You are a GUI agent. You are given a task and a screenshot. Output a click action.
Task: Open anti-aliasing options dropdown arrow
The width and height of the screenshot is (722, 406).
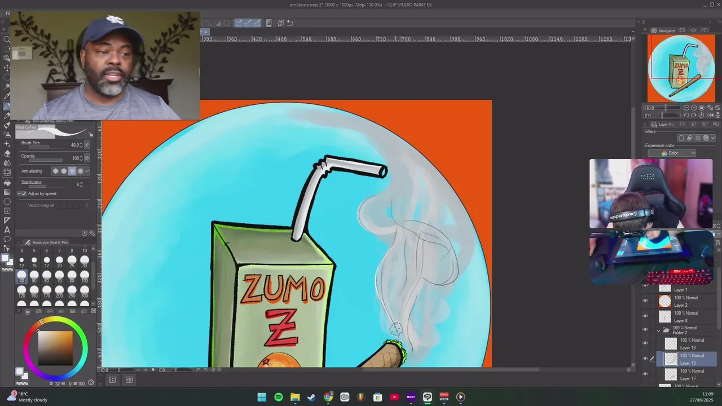(87, 171)
